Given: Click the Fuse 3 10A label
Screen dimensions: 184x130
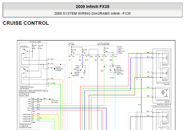Looking at the screenshot, I should (x=107, y=50).
